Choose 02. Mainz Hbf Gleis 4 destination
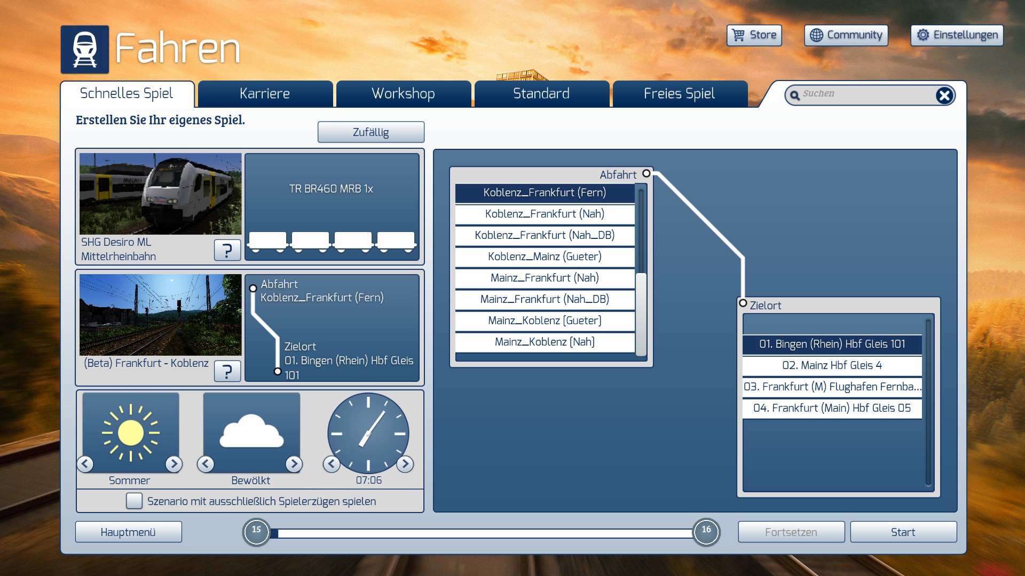 (832, 365)
